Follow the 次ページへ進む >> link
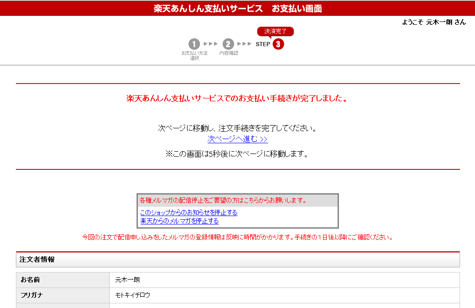This screenshot has height=308, width=475. pyautogui.click(x=237, y=139)
